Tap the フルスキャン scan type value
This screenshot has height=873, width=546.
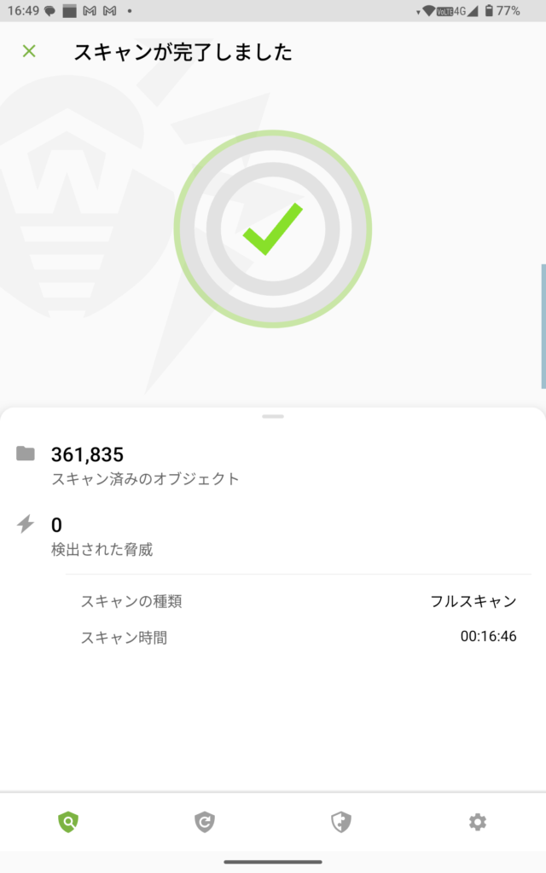pyautogui.click(x=473, y=601)
